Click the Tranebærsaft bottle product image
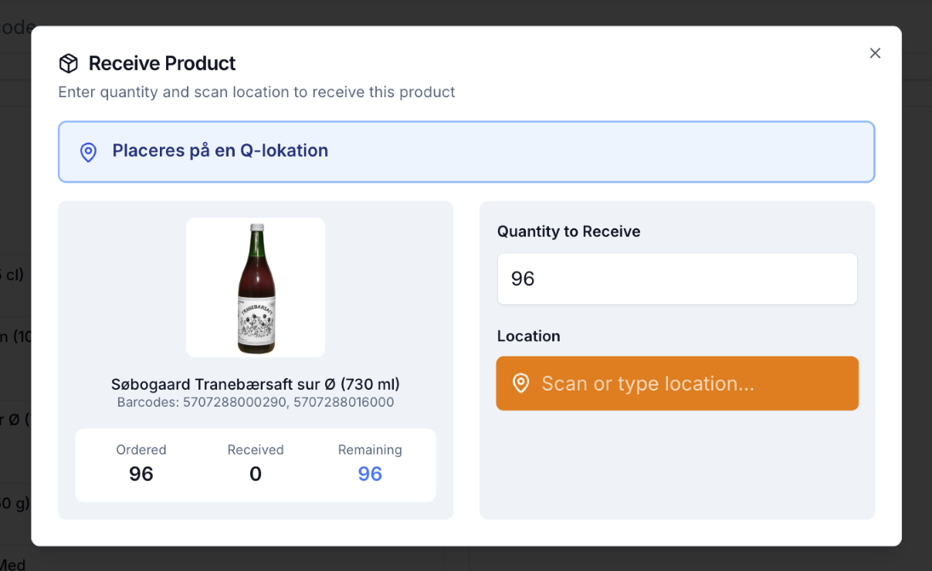The width and height of the screenshot is (932, 571). [x=256, y=287]
